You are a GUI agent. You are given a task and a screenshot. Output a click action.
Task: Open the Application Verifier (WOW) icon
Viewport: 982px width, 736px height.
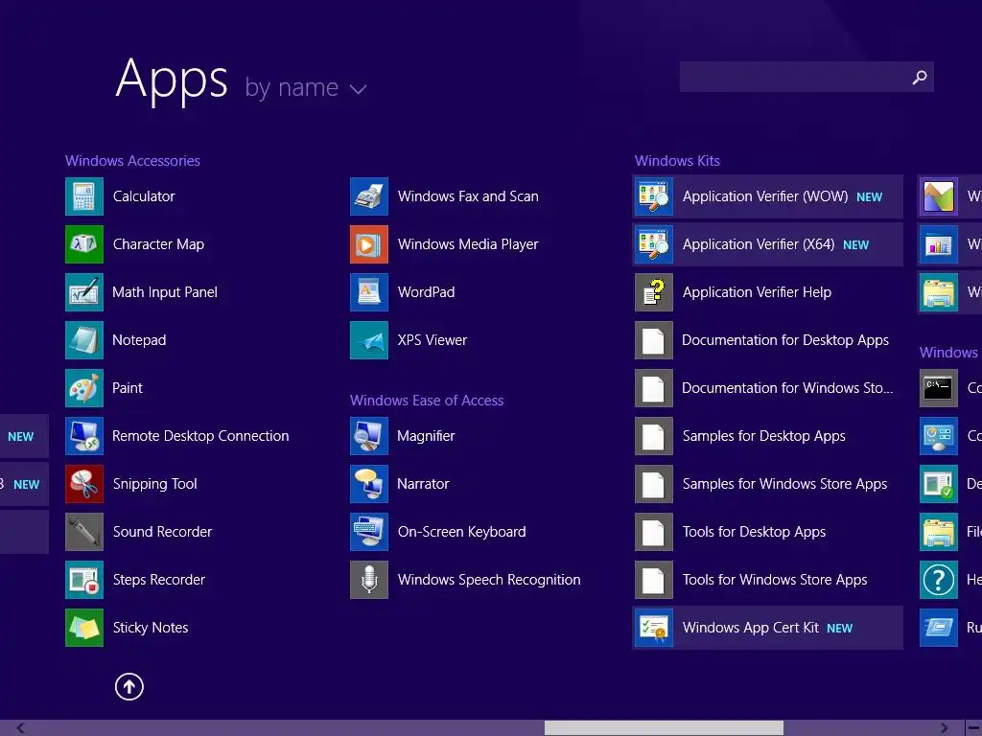click(654, 196)
